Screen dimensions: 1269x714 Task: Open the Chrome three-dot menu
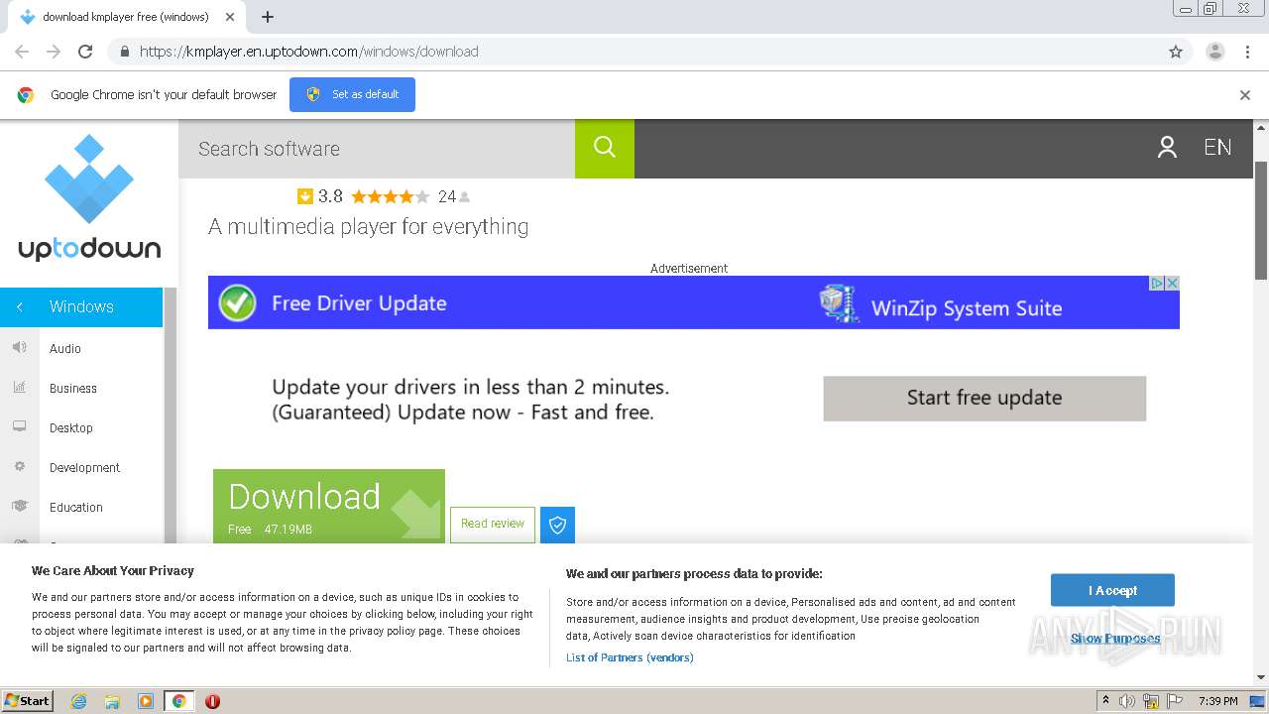point(1247,52)
